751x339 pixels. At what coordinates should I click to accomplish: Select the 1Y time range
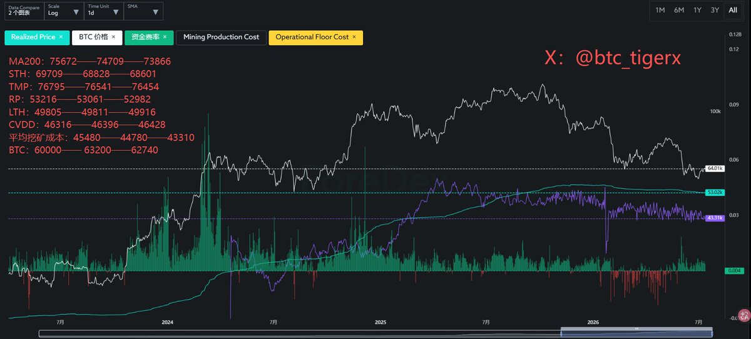click(x=697, y=10)
